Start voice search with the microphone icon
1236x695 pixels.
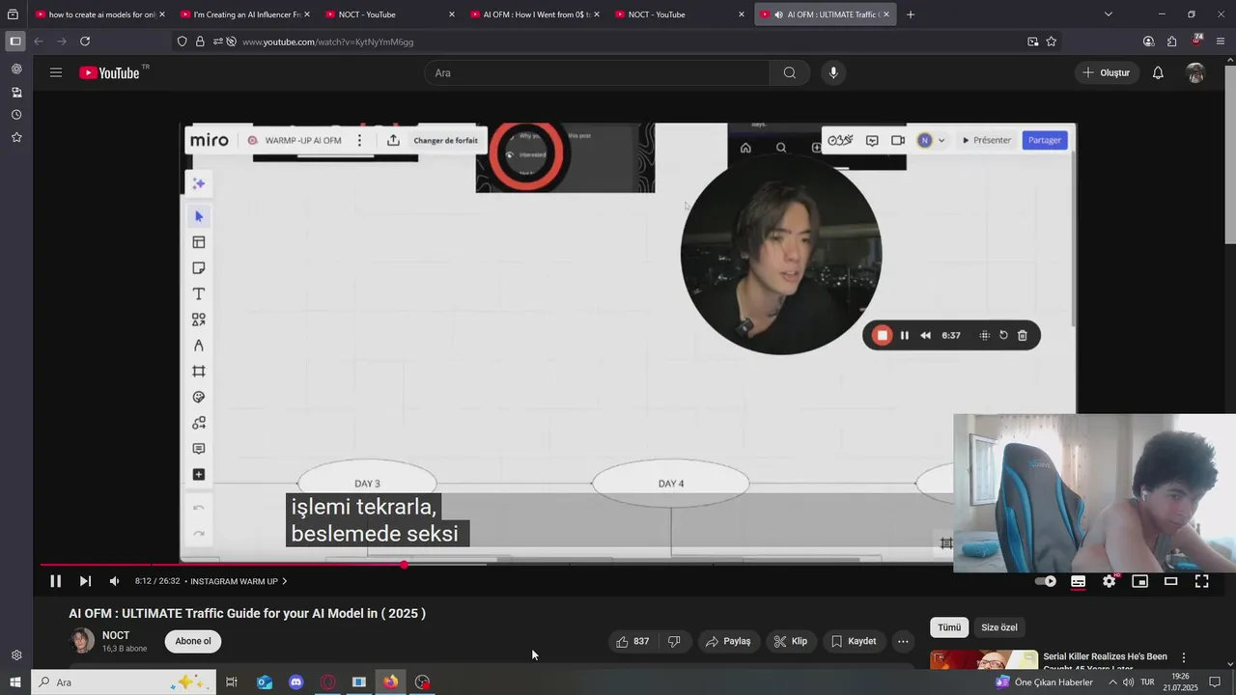833,72
